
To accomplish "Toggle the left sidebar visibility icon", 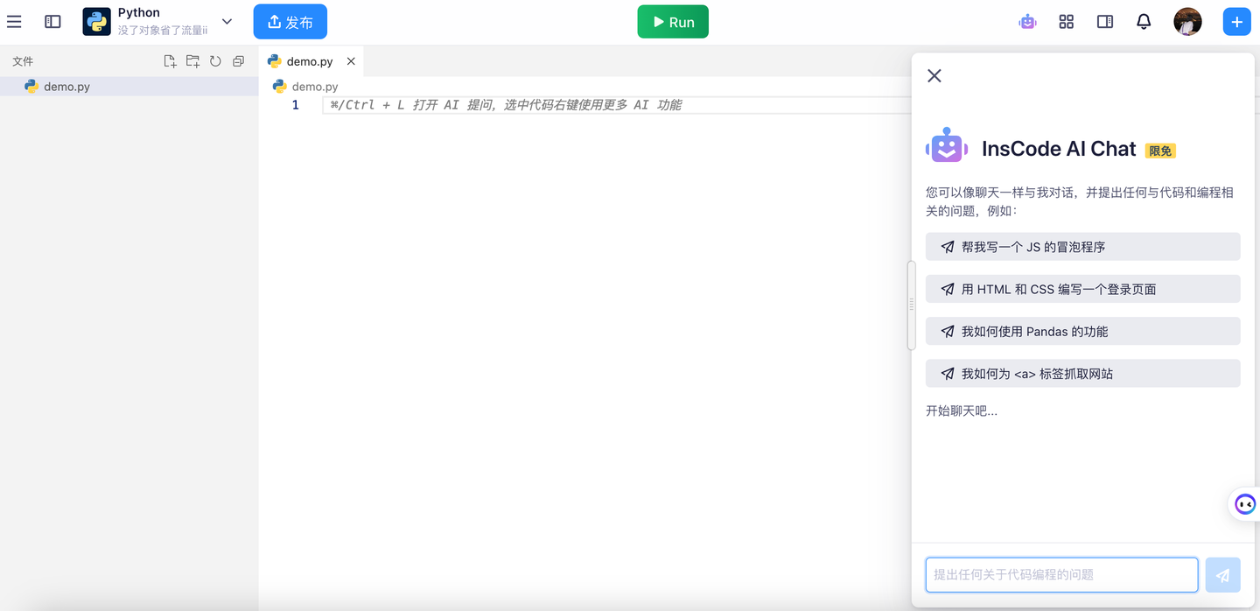I will tap(52, 21).
